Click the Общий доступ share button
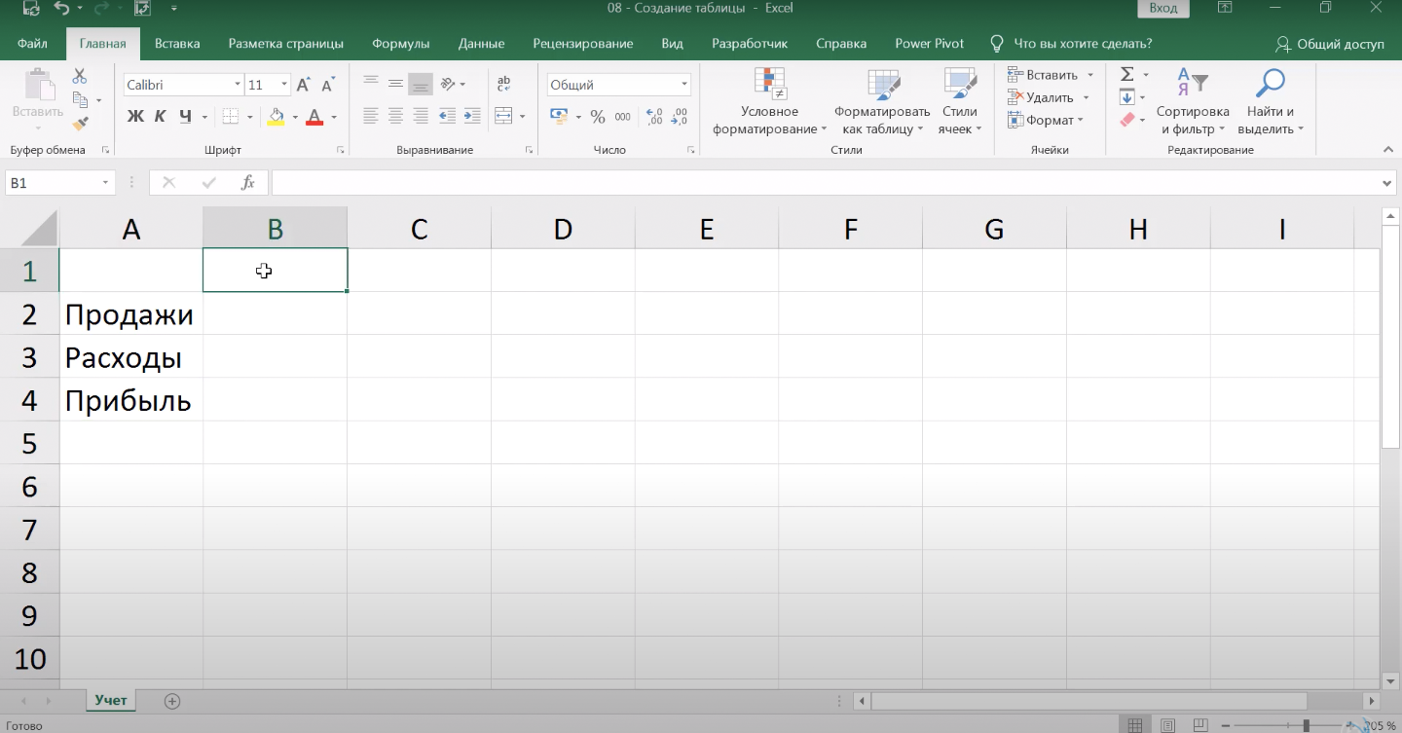 (1330, 44)
